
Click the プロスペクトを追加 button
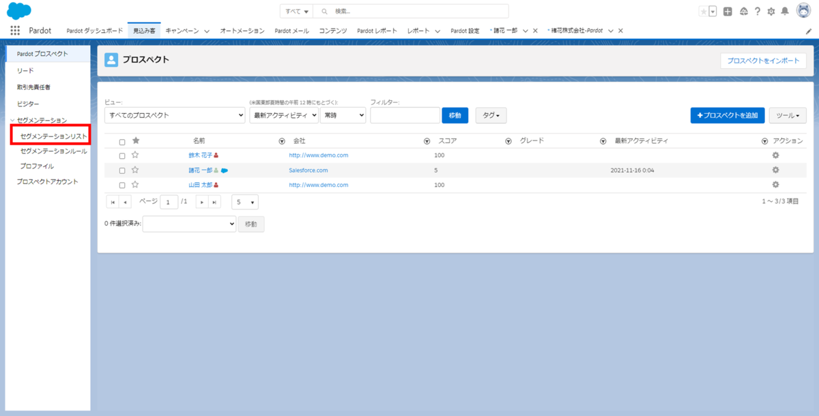pos(728,115)
